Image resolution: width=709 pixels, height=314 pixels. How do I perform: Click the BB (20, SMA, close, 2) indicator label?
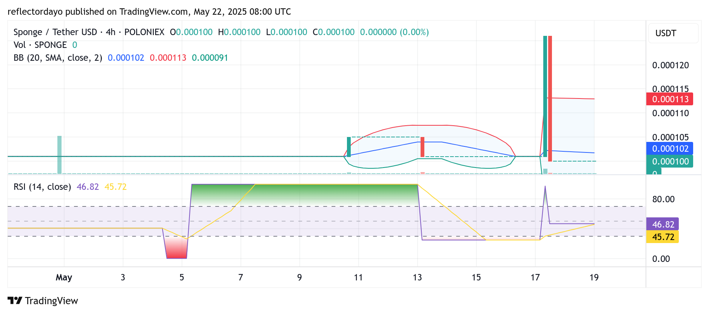pyautogui.click(x=58, y=58)
